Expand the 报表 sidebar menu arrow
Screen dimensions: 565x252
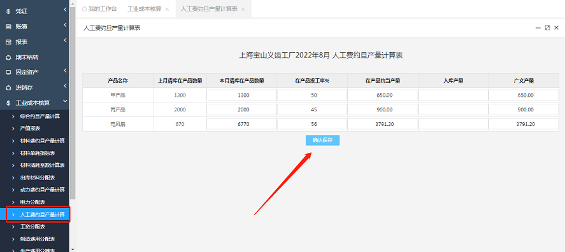[65, 40]
